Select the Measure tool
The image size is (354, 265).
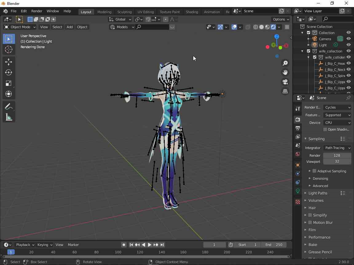(x=9, y=117)
